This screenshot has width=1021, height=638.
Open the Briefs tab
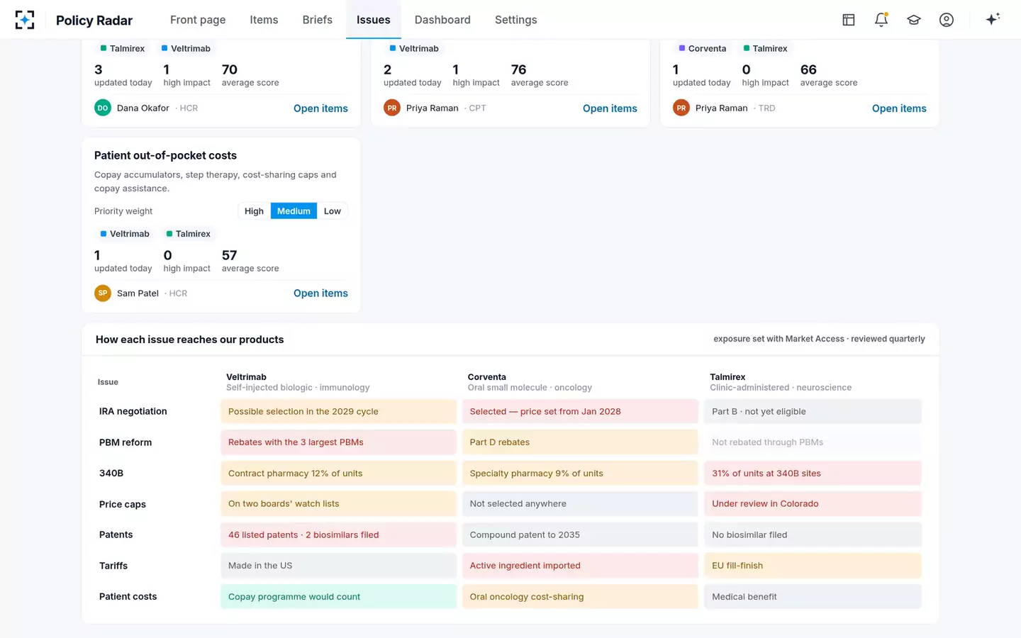click(x=318, y=20)
